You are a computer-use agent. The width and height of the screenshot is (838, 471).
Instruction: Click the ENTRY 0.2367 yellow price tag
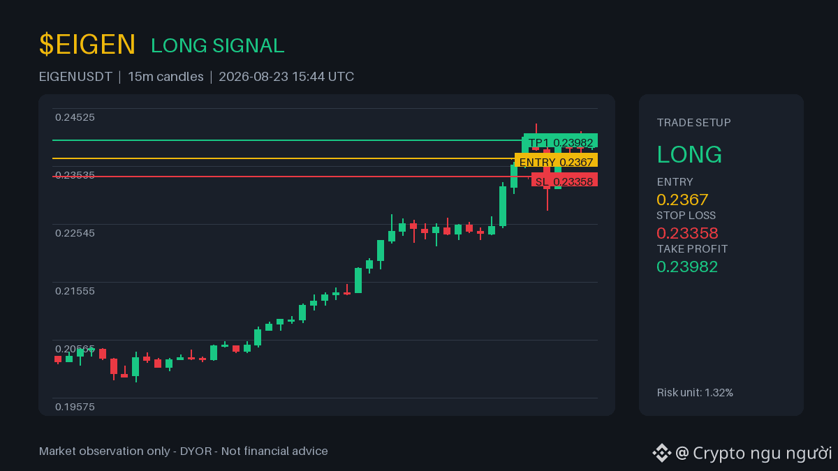[556, 162]
